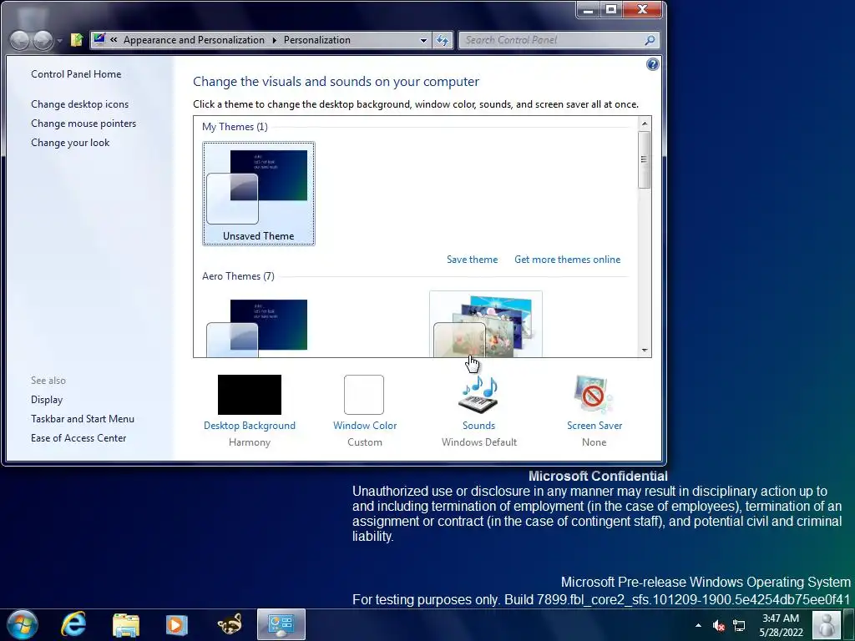Click the magnifier search icon

[x=650, y=40]
